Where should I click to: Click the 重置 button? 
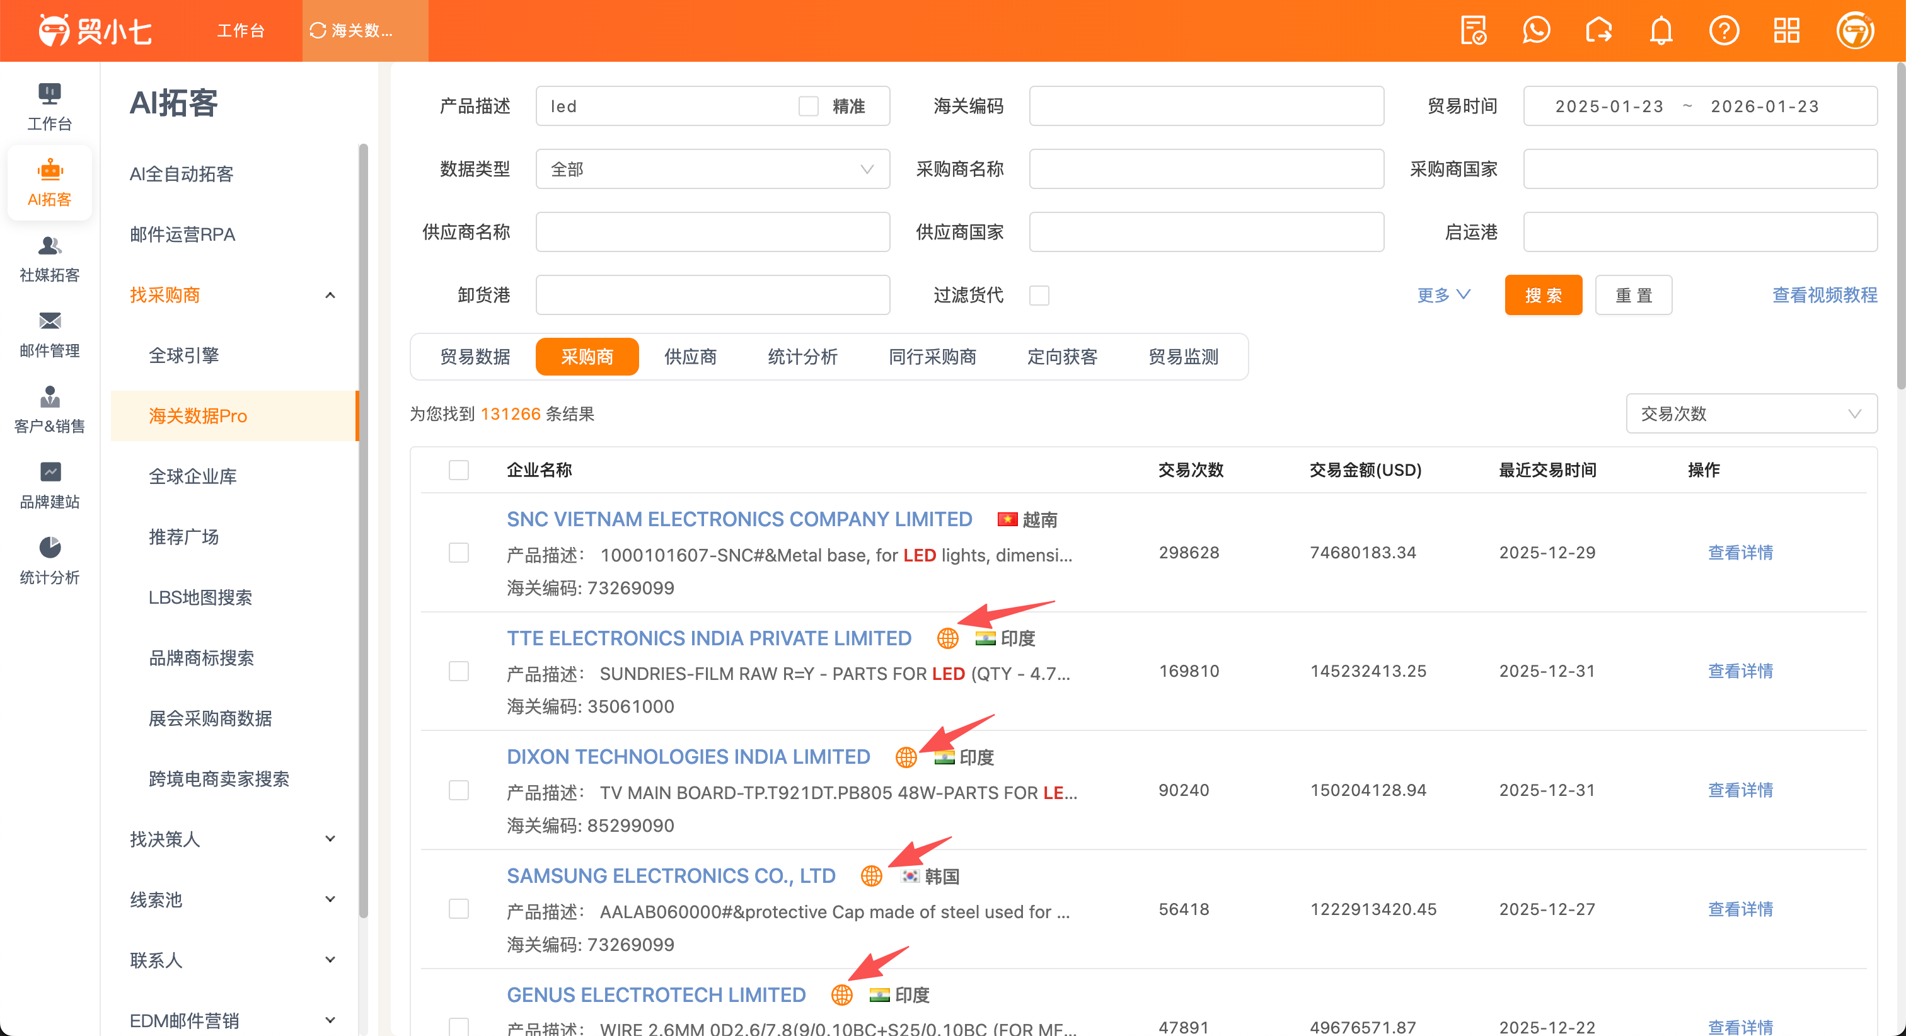tap(1634, 296)
